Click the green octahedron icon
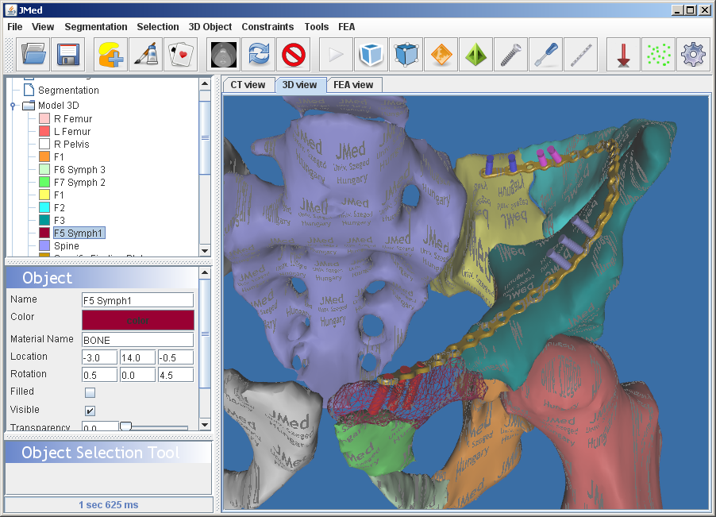The image size is (716, 517). click(x=475, y=55)
